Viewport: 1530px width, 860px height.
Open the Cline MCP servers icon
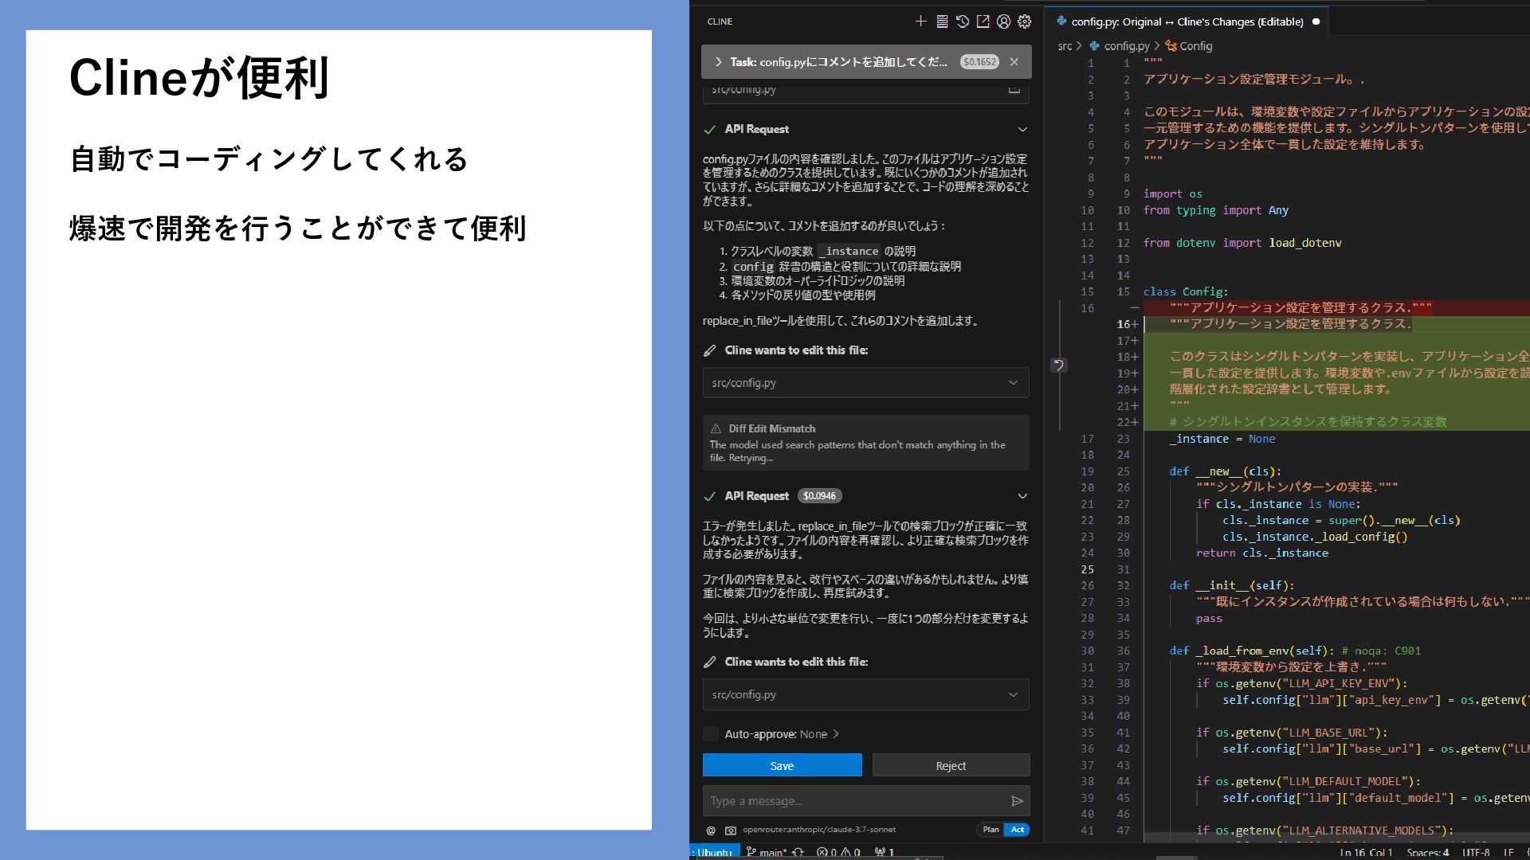(x=942, y=21)
